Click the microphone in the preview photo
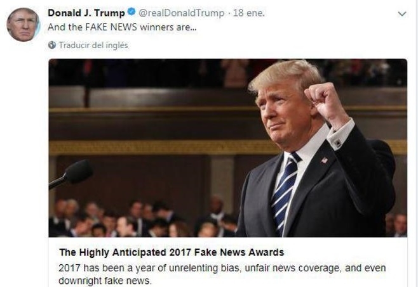418x287 pixels. [x=71, y=174]
